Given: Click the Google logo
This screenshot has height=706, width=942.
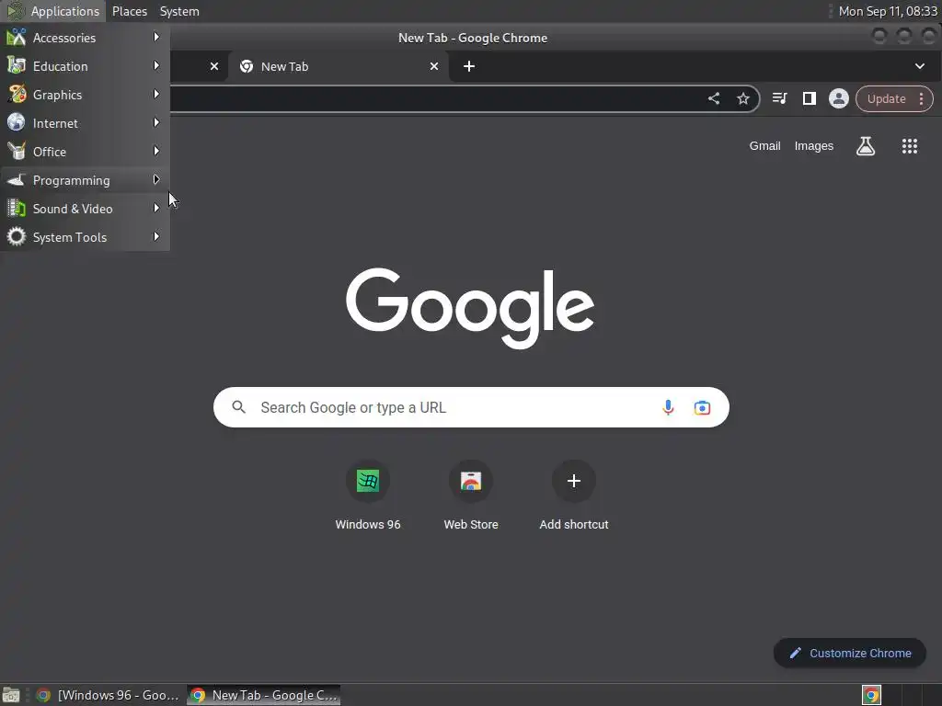Looking at the screenshot, I should (x=470, y=307).
